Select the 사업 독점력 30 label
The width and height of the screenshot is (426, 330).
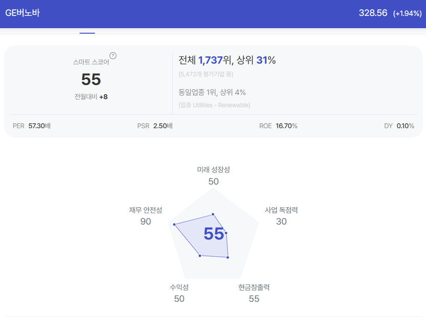point(281,215)
